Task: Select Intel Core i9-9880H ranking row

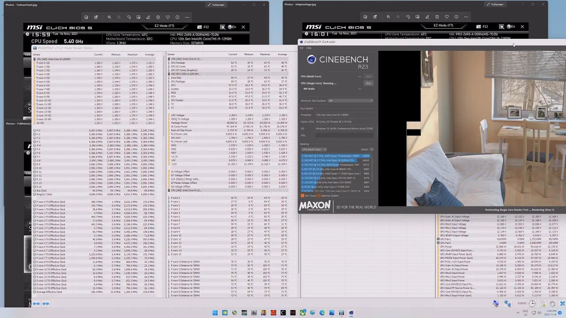Action: (336, 169)
